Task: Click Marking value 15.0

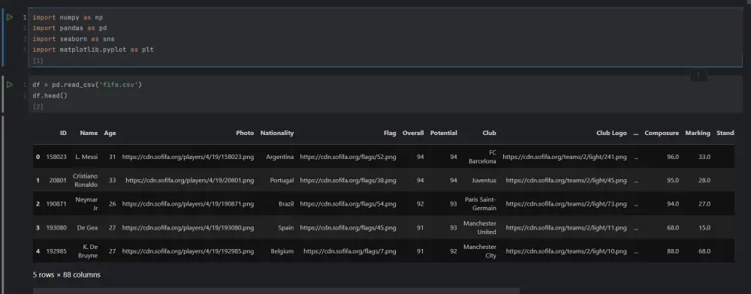Action: (x=704, y=227)
